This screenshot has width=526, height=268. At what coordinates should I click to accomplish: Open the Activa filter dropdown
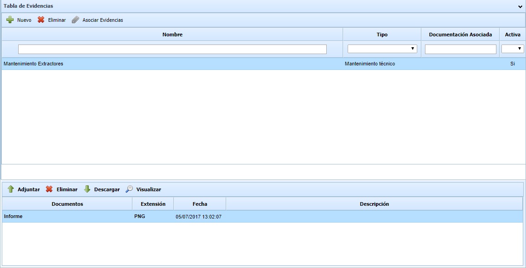point(512,49)
